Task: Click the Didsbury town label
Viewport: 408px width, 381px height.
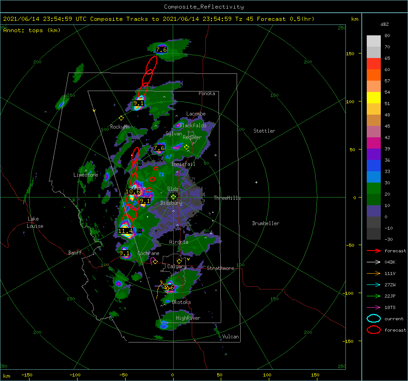Action: coord(171,203)
